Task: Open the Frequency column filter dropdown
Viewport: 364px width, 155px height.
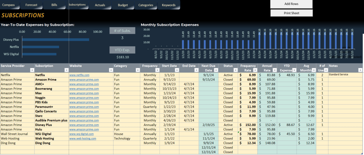Action: tap(157, 70)
